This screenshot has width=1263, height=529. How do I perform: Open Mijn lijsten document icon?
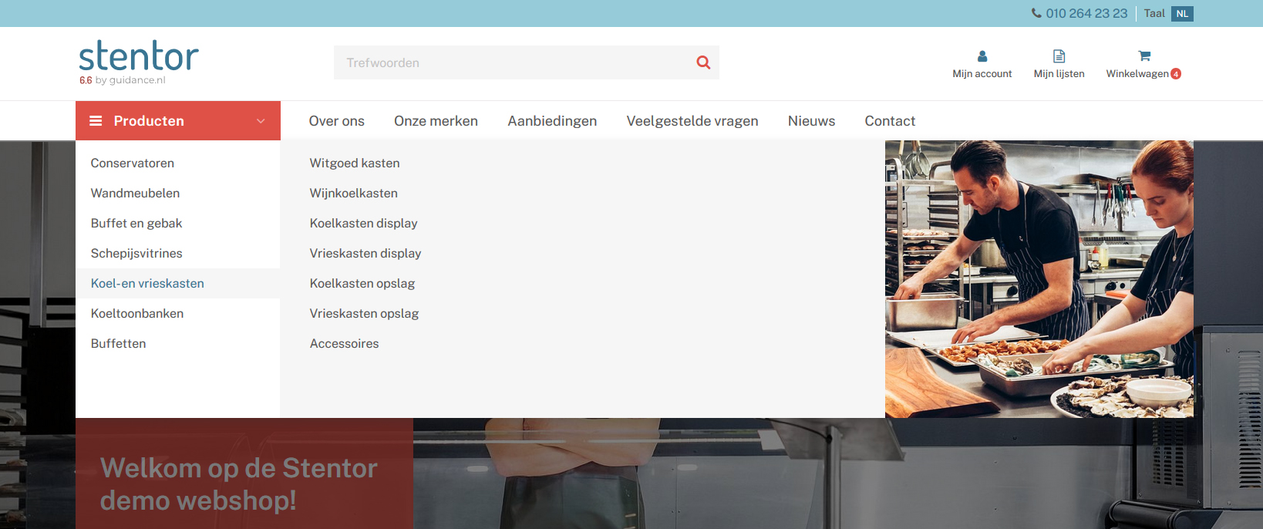click(x=1059, y=56)
